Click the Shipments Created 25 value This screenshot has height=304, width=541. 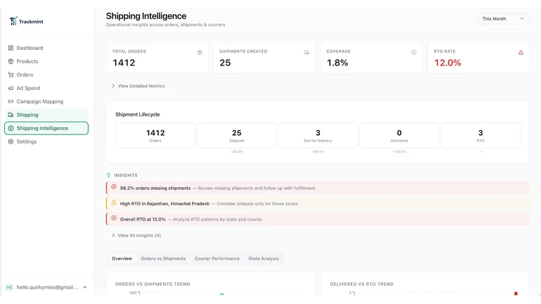pyautogui.click(x=225, y=63)
